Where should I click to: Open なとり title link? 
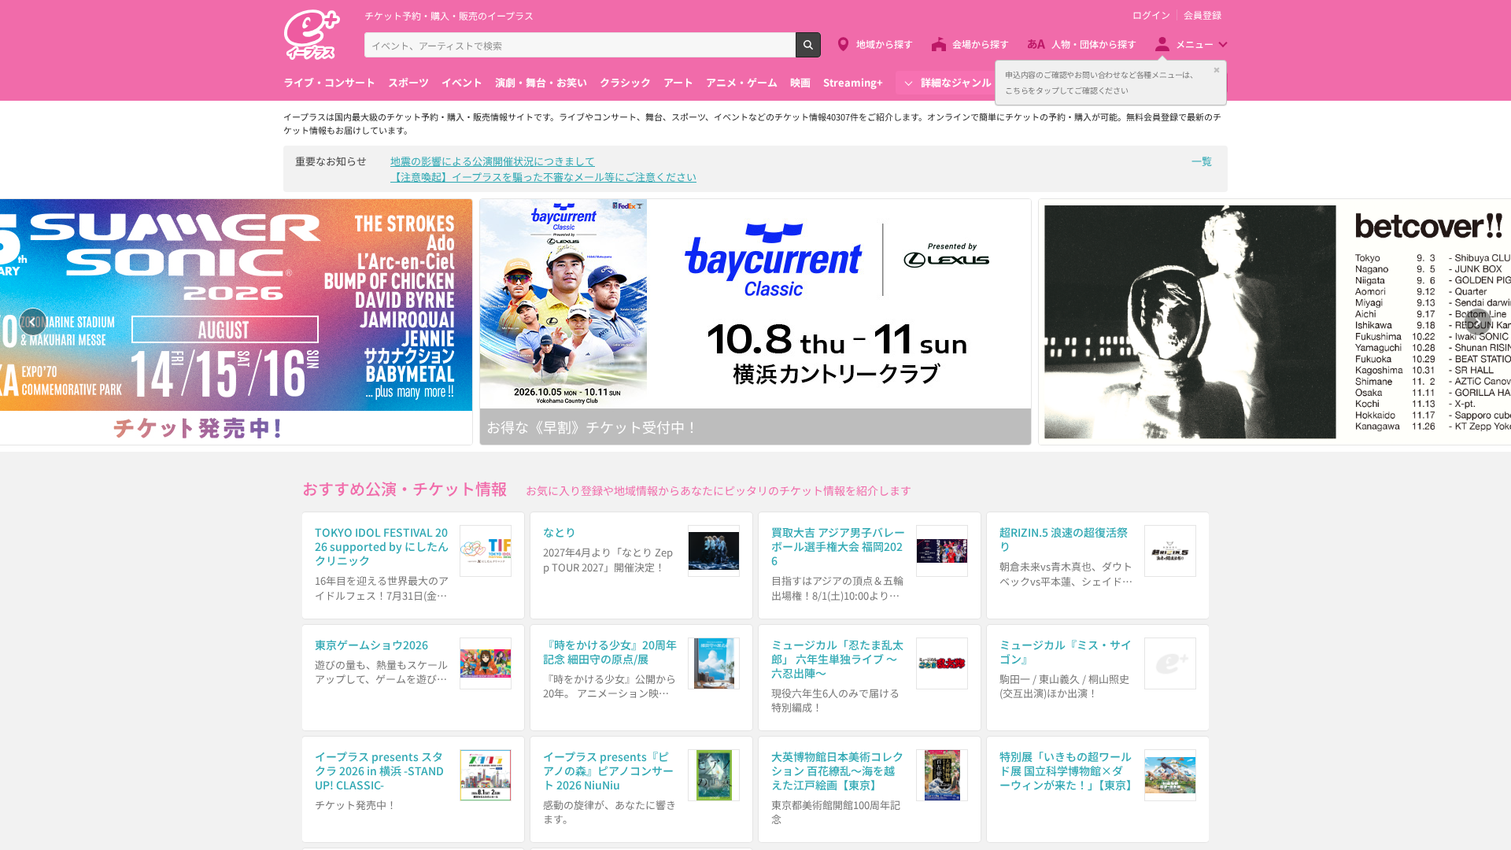(560, 533)
